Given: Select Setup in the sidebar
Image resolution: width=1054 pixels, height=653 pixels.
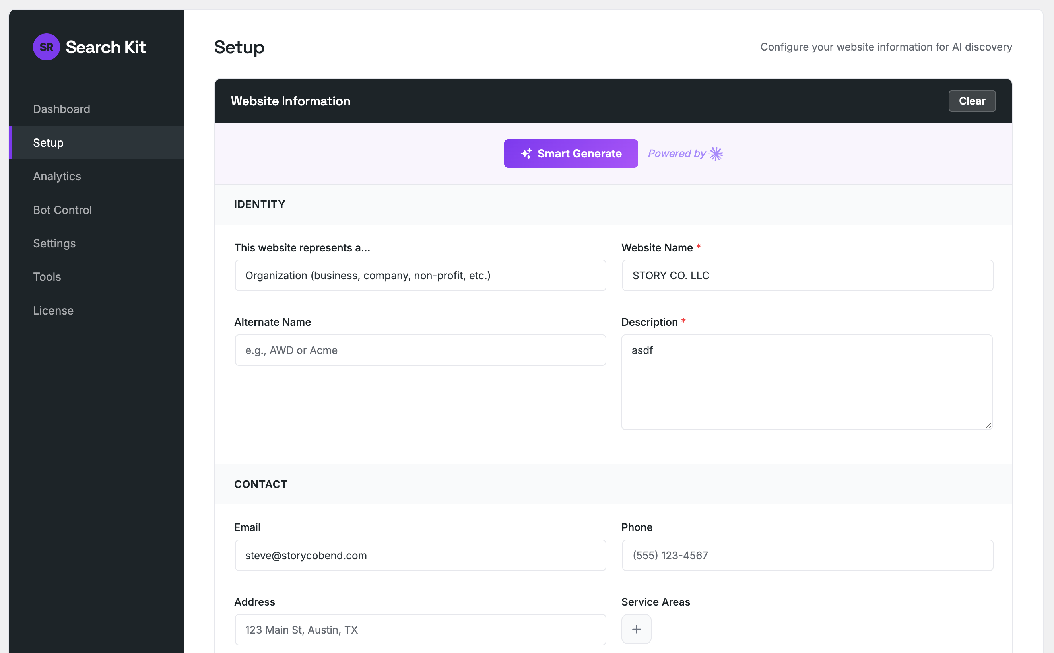Looking at the screenshot, I should point(48,142).
